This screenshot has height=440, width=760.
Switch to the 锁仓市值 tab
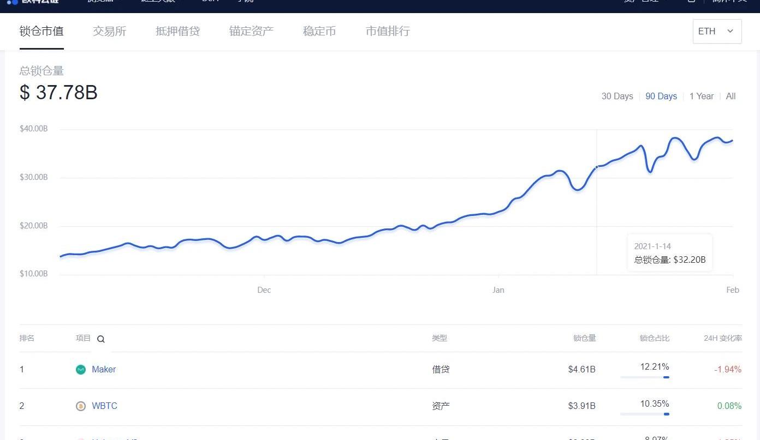pyautogui.click(x=41, y=31)
